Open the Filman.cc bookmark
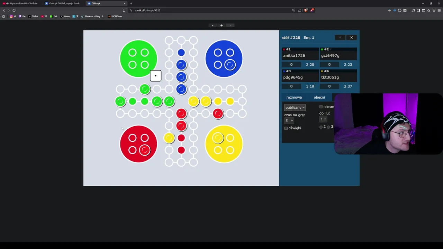The width and height of the screenshot is (443, 249). (93, 16)
